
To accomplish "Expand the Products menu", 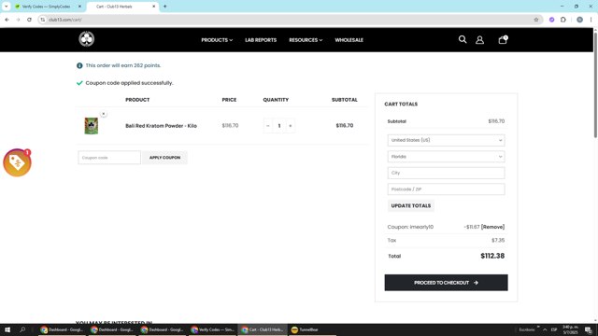I will [x=217, y=40].
